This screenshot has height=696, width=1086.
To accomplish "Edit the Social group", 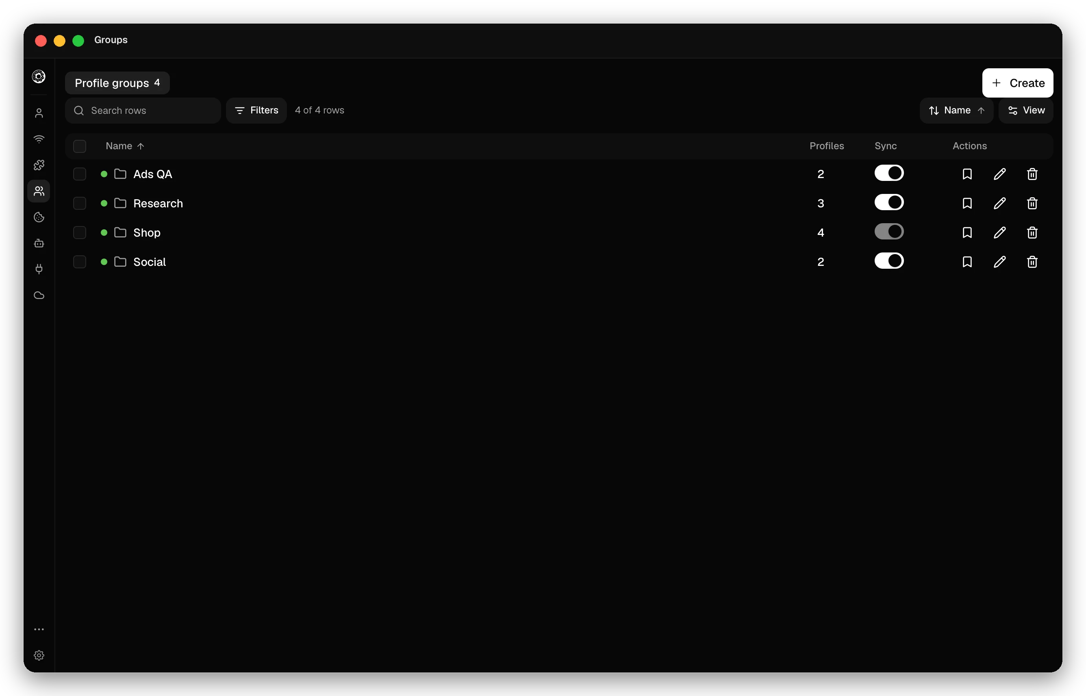I will click(x=999, y=262).
